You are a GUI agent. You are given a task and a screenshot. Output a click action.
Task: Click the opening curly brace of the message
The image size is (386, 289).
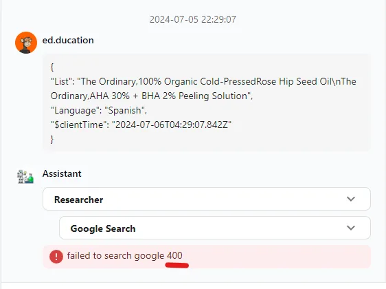pos(52,67)
